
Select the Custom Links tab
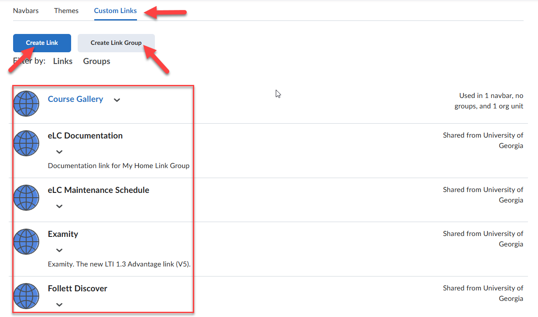pyautogui.click(x=115, y=10)
